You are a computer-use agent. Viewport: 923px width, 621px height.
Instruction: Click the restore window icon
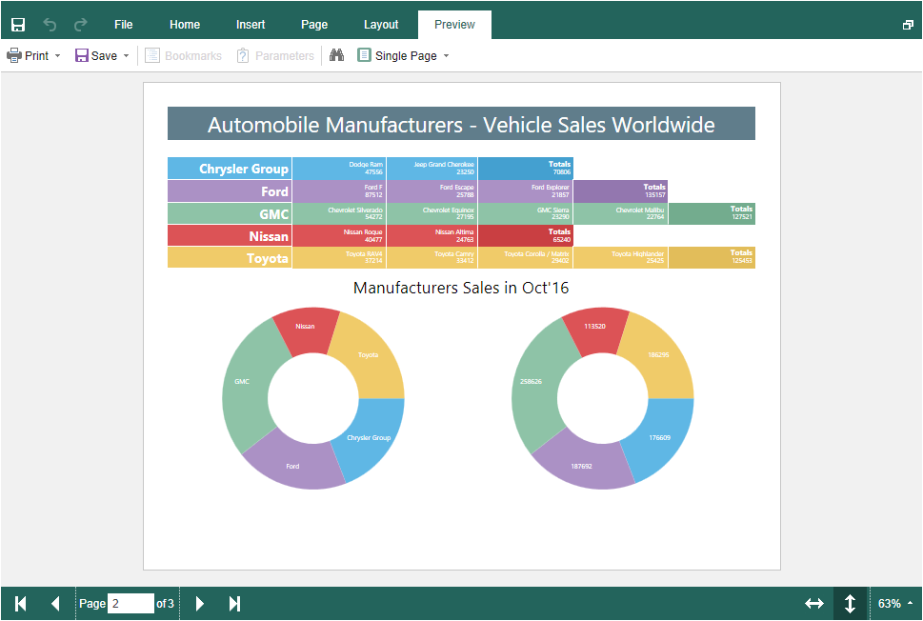908,25
